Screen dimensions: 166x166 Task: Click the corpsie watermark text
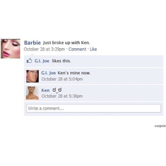[160, 126]
